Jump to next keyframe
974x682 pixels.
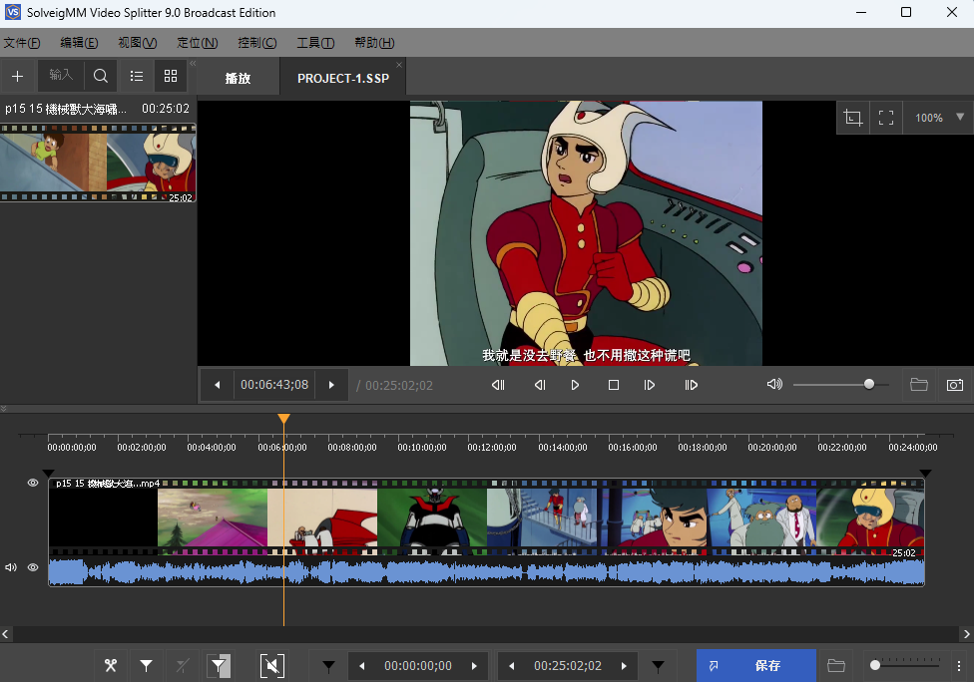(x=692, y=385)
